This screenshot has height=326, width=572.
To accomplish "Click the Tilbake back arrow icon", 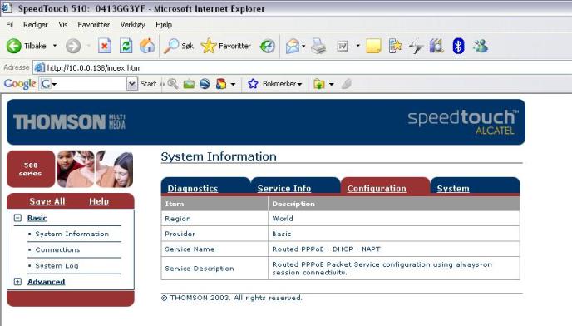I will click(14, 46).
